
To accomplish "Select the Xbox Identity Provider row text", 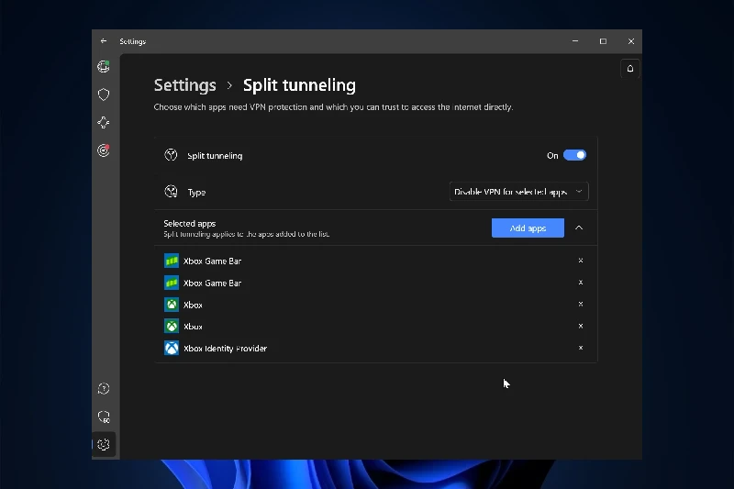I will point(225,349).
